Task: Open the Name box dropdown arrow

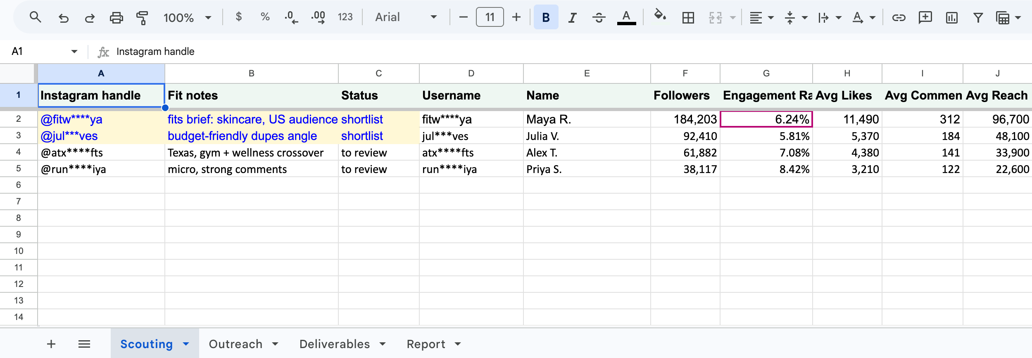Action: tap(74, 52)
